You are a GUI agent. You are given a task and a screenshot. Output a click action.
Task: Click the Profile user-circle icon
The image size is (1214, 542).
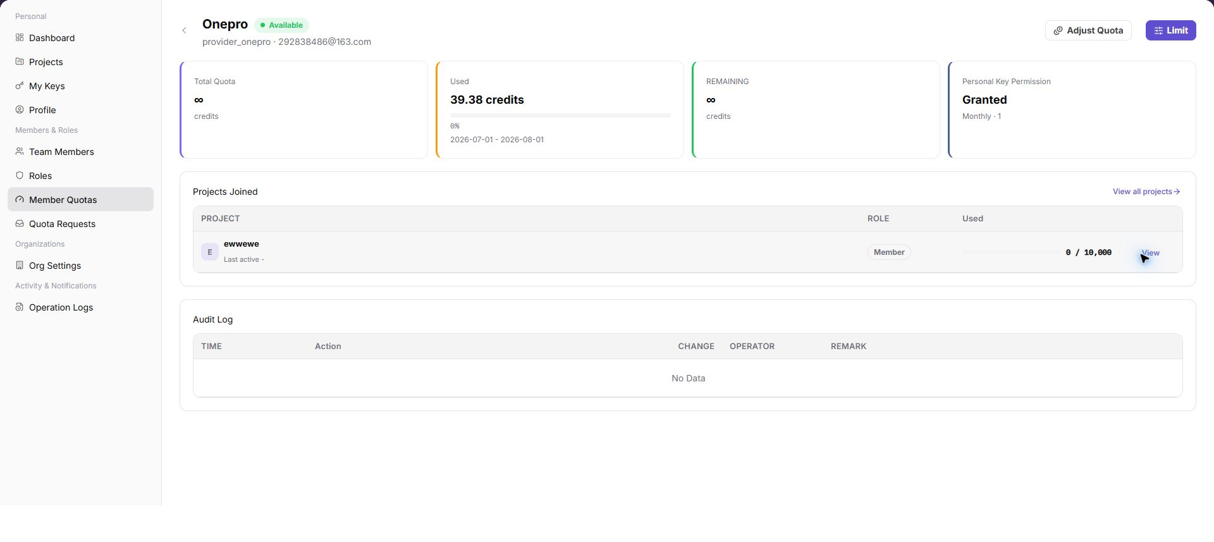(x=20, y=110)
